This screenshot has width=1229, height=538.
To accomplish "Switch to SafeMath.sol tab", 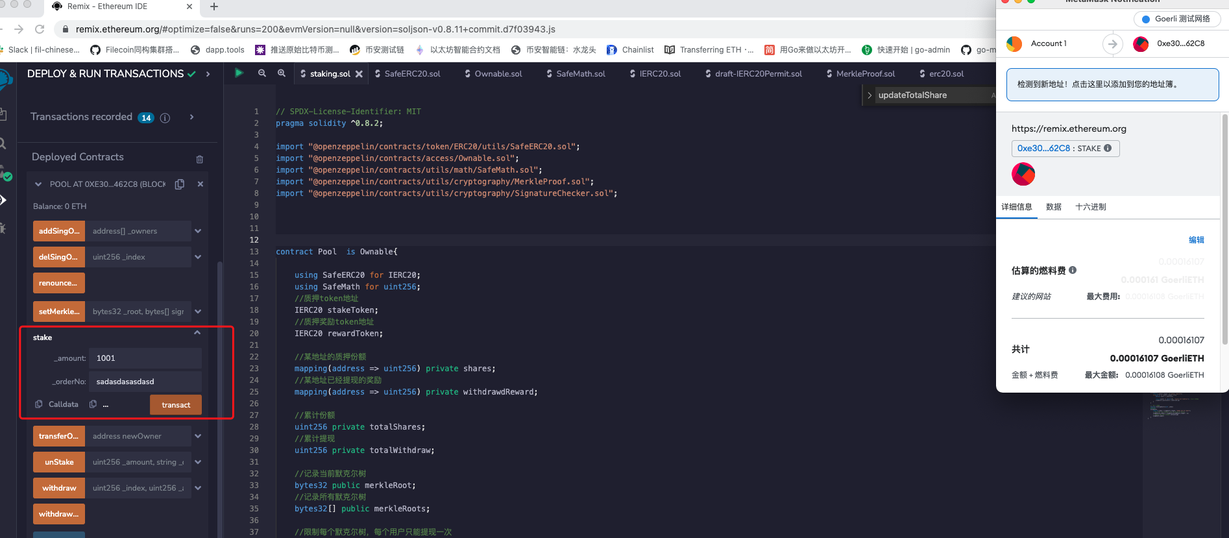I will pos(576,74).
